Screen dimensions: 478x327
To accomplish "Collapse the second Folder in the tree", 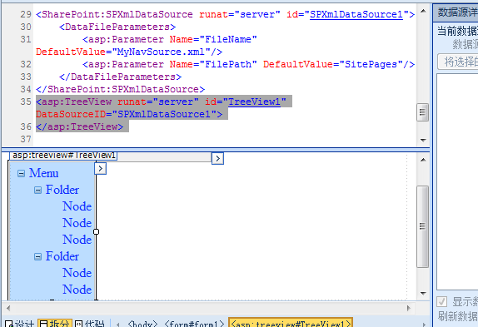I will (x=37, y=256).
